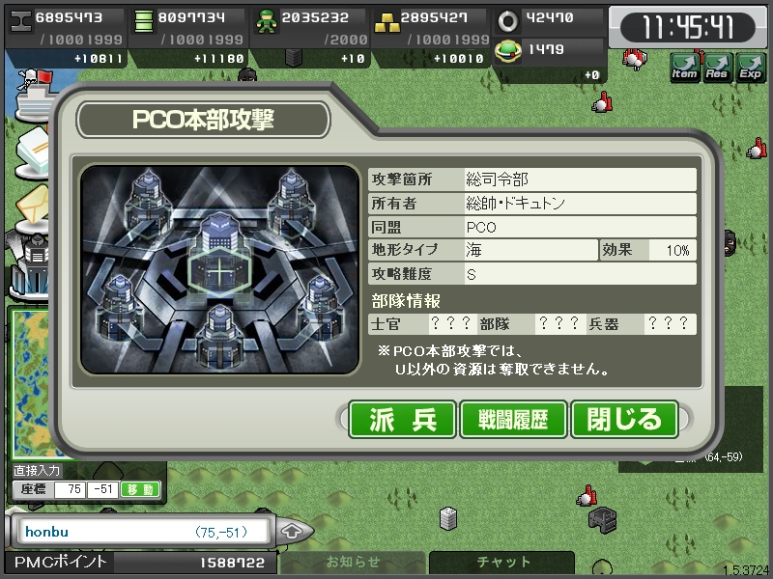Image resolution: width=773 pixels, height=579 pixels.
Task: Open the Res shortcut icon
Action: [x=717, y=68]
